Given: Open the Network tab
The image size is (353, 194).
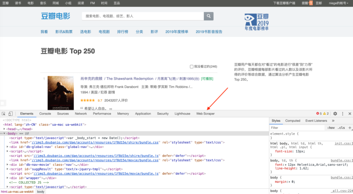Looking at the screenshot, I should tap(81, 114).
